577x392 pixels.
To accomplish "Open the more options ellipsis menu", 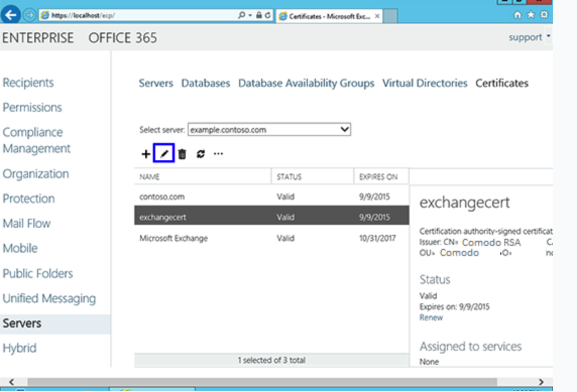I will click(x=218, y=154).
